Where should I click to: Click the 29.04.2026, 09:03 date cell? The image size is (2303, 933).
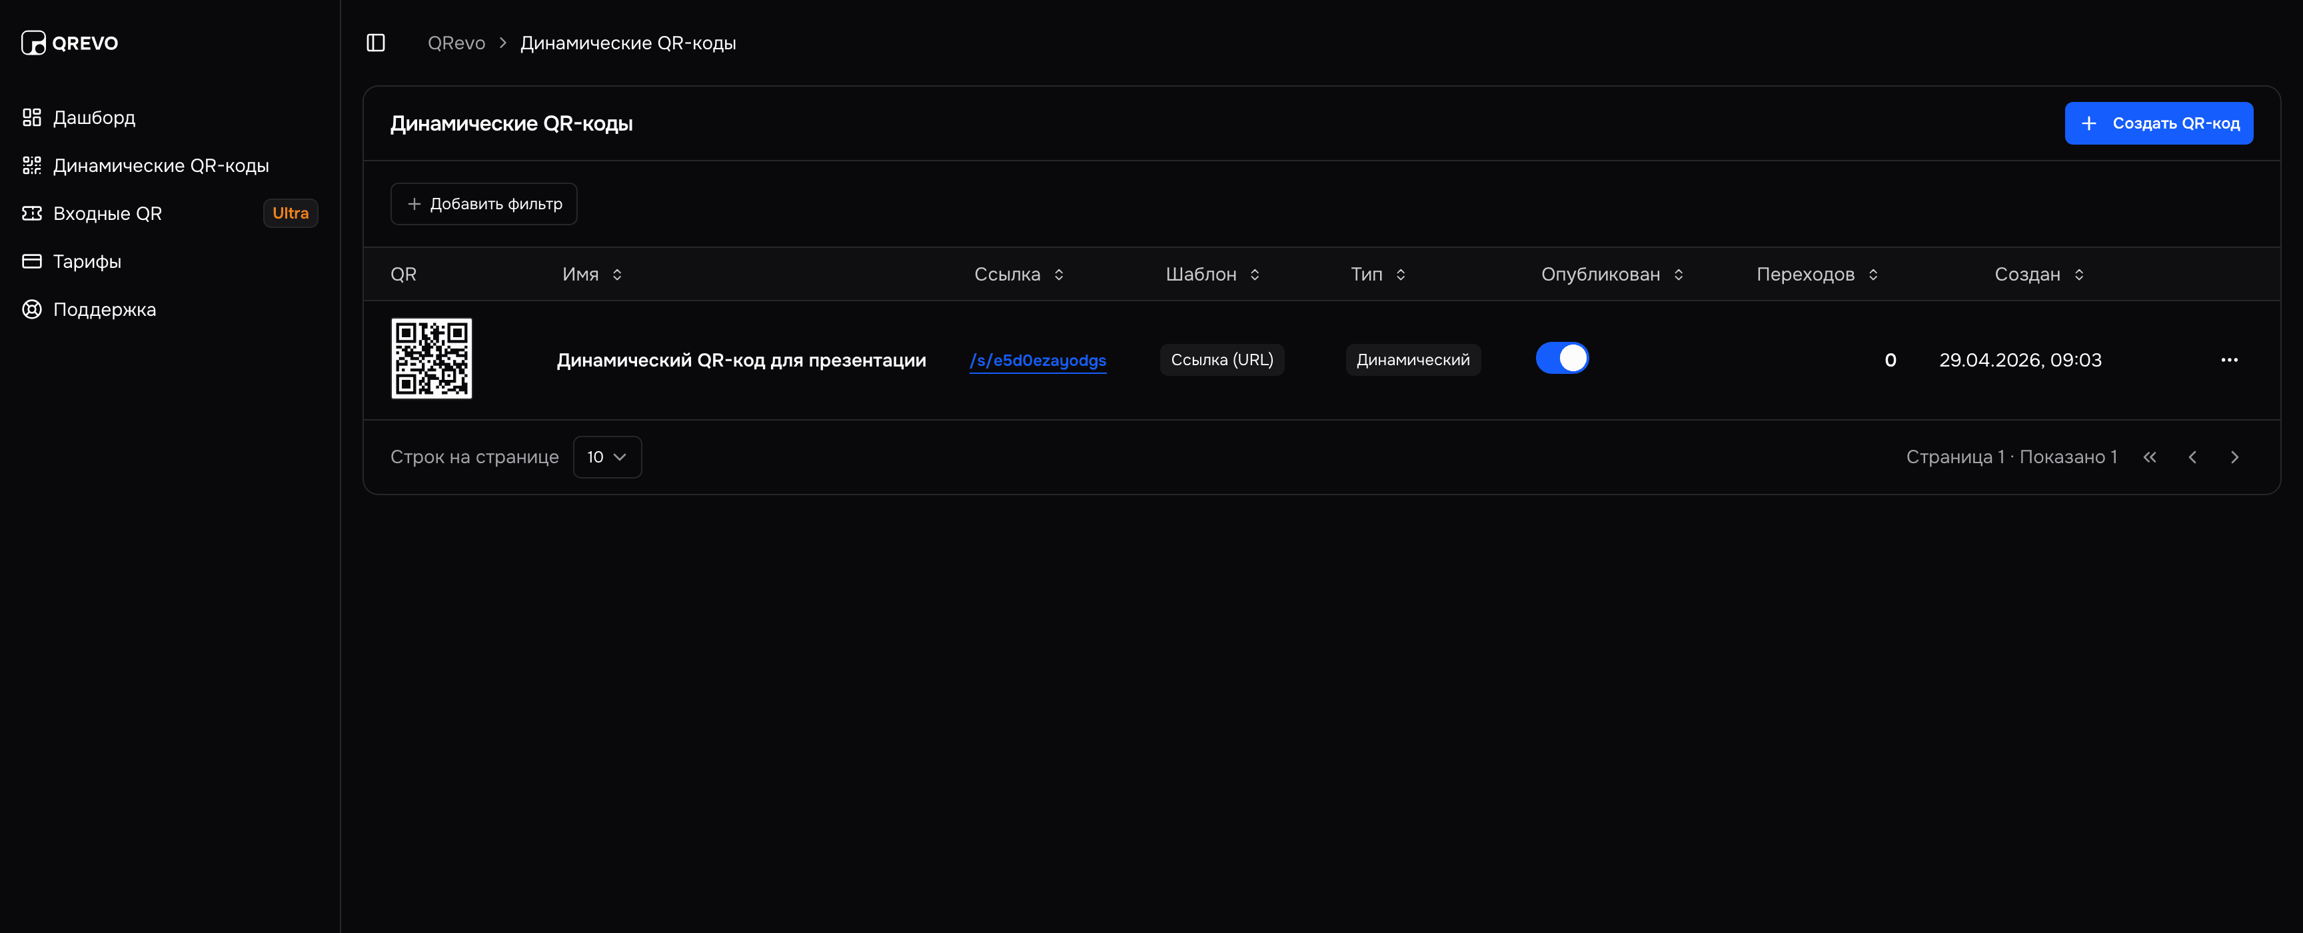point(2020,360)
